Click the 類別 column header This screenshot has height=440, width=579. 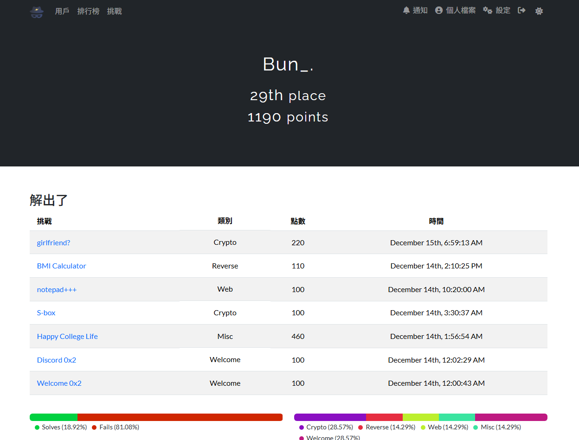[225, 221]
